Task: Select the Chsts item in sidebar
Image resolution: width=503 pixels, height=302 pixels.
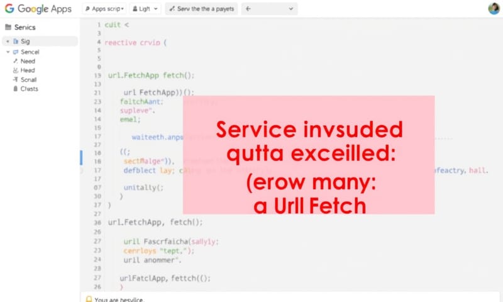Action: pyautogui.click(x=29, y=89)
